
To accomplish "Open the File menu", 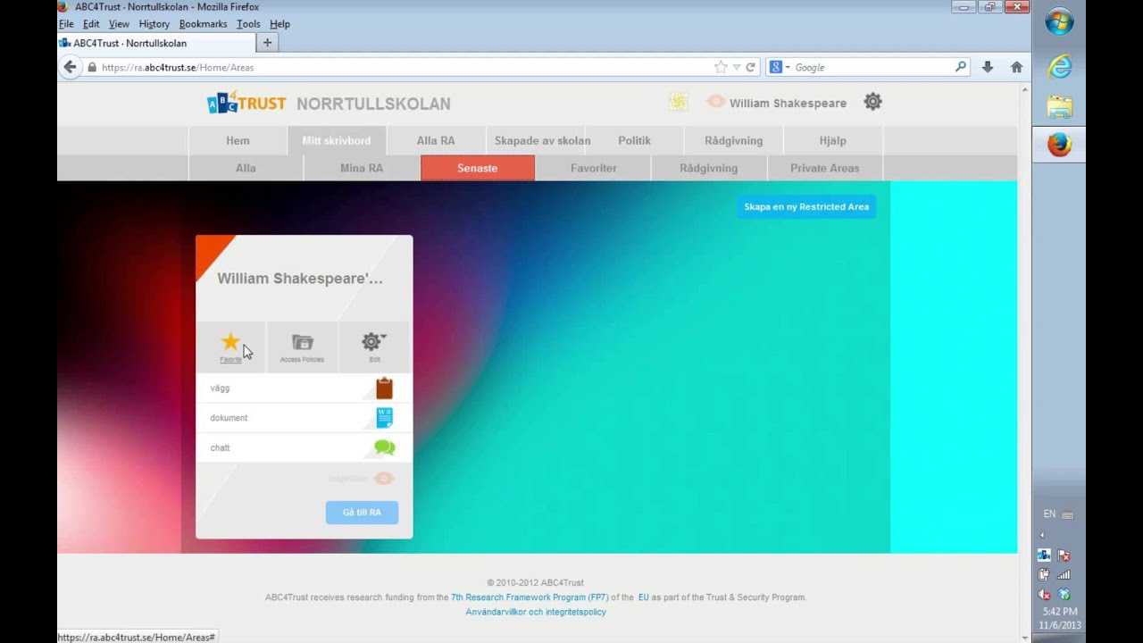I will pos(66,24).
